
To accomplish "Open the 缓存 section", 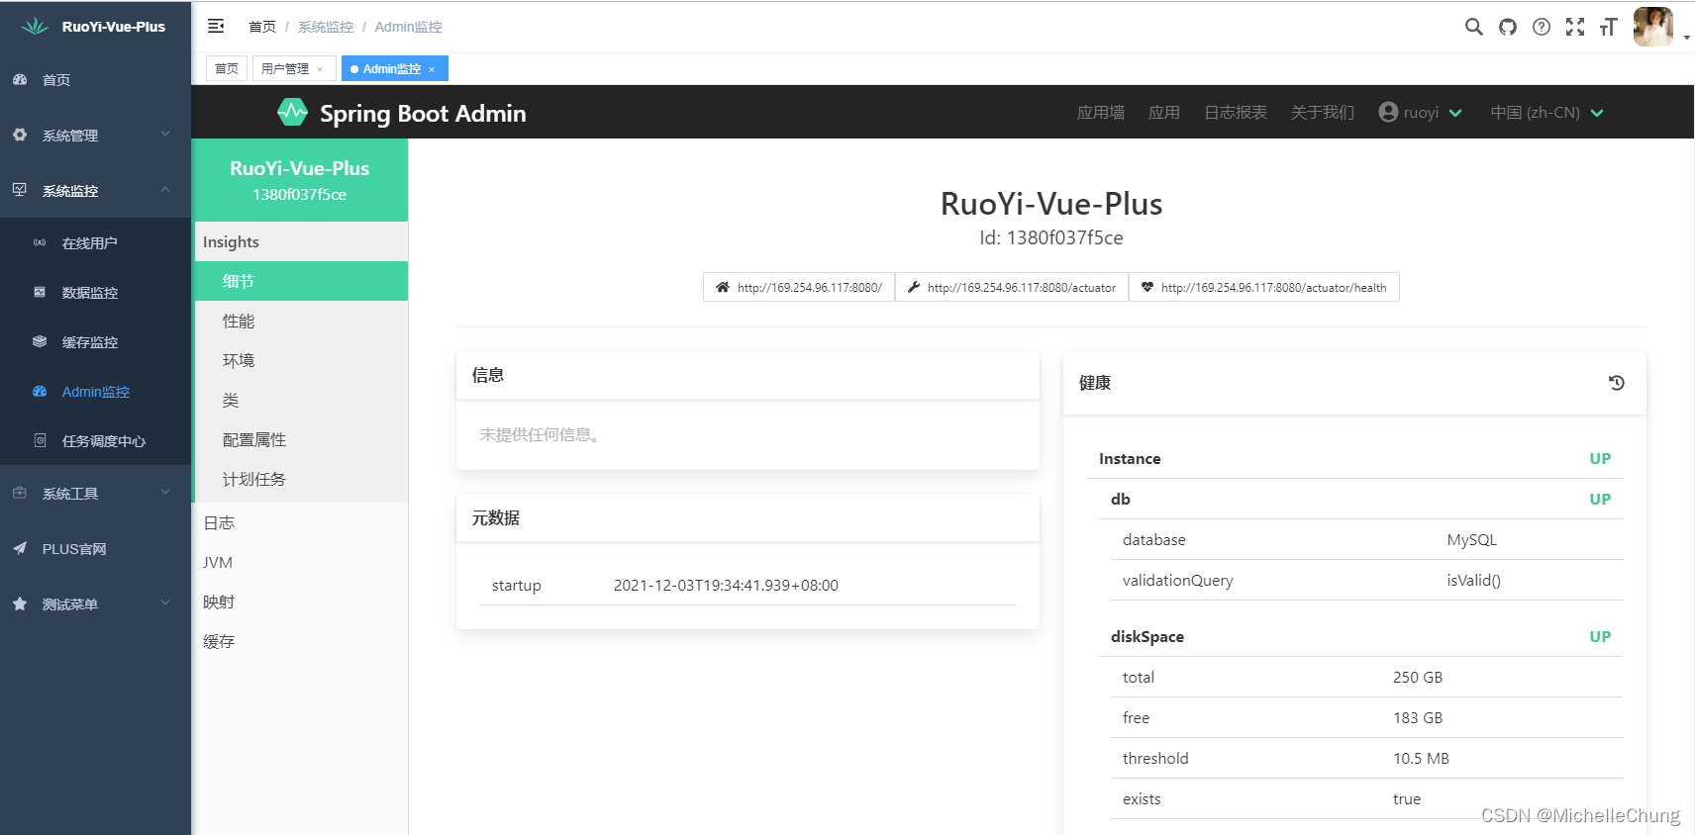I will pos(300,641).
